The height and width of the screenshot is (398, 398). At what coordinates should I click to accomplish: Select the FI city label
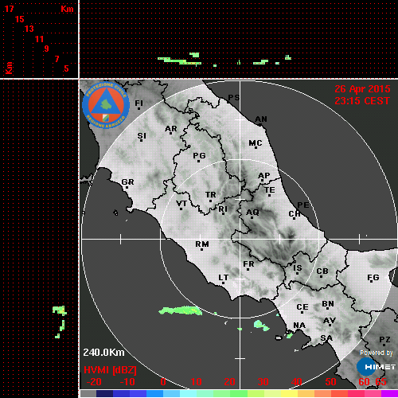(139, 103)
